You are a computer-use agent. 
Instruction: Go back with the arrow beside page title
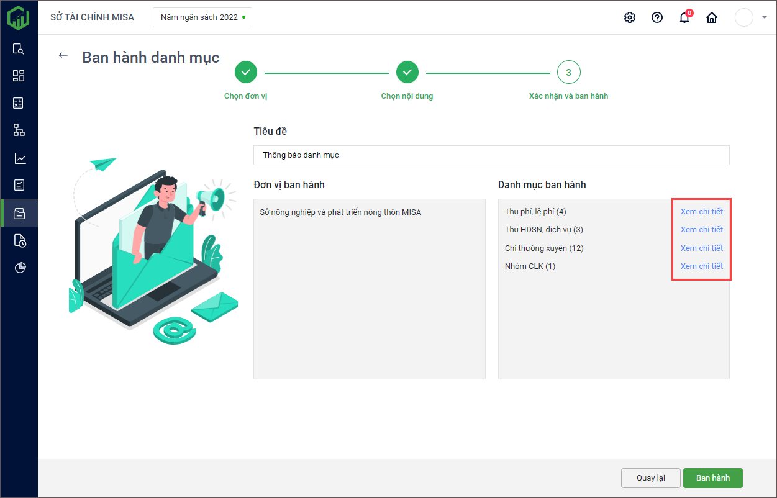(x=63, y=55)
